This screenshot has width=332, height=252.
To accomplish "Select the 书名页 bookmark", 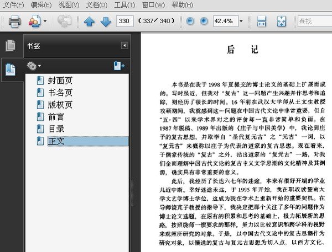I will [60, 93].
